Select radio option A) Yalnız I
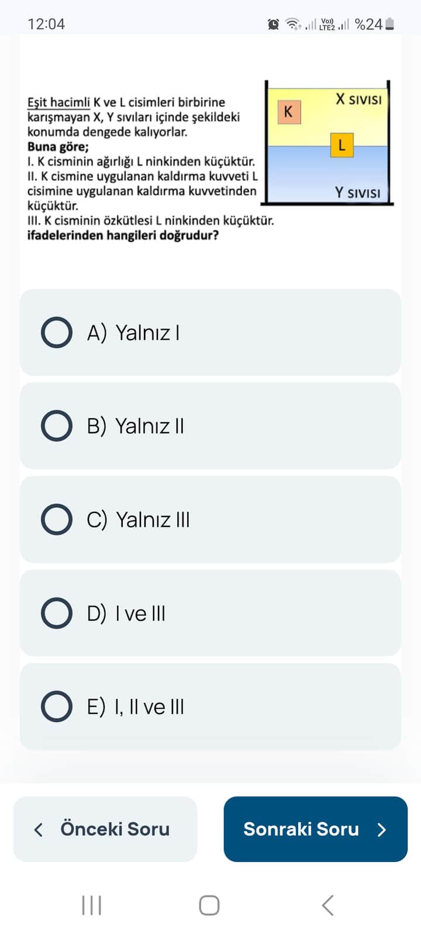The image size is (421, 937). [x=57, y=333]
